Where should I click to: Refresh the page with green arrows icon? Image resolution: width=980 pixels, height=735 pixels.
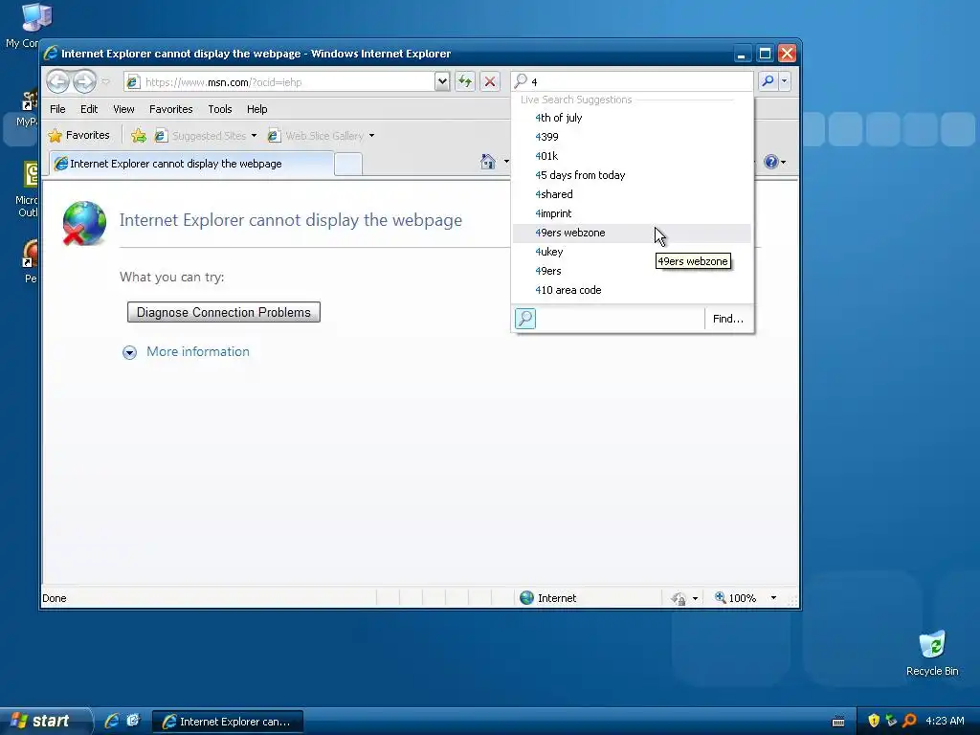[465, 82]
